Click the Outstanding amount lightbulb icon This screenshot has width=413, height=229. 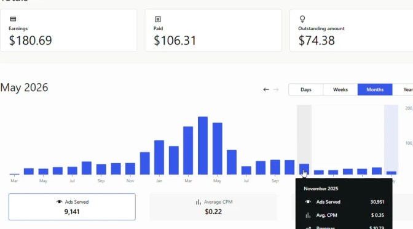click(x=302, y=18)
